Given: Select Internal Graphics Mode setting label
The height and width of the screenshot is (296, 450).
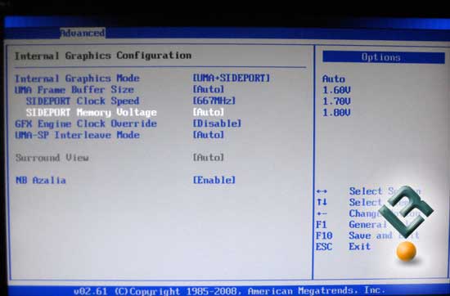Looking at the screenshot, I should (x=77, y=78).
